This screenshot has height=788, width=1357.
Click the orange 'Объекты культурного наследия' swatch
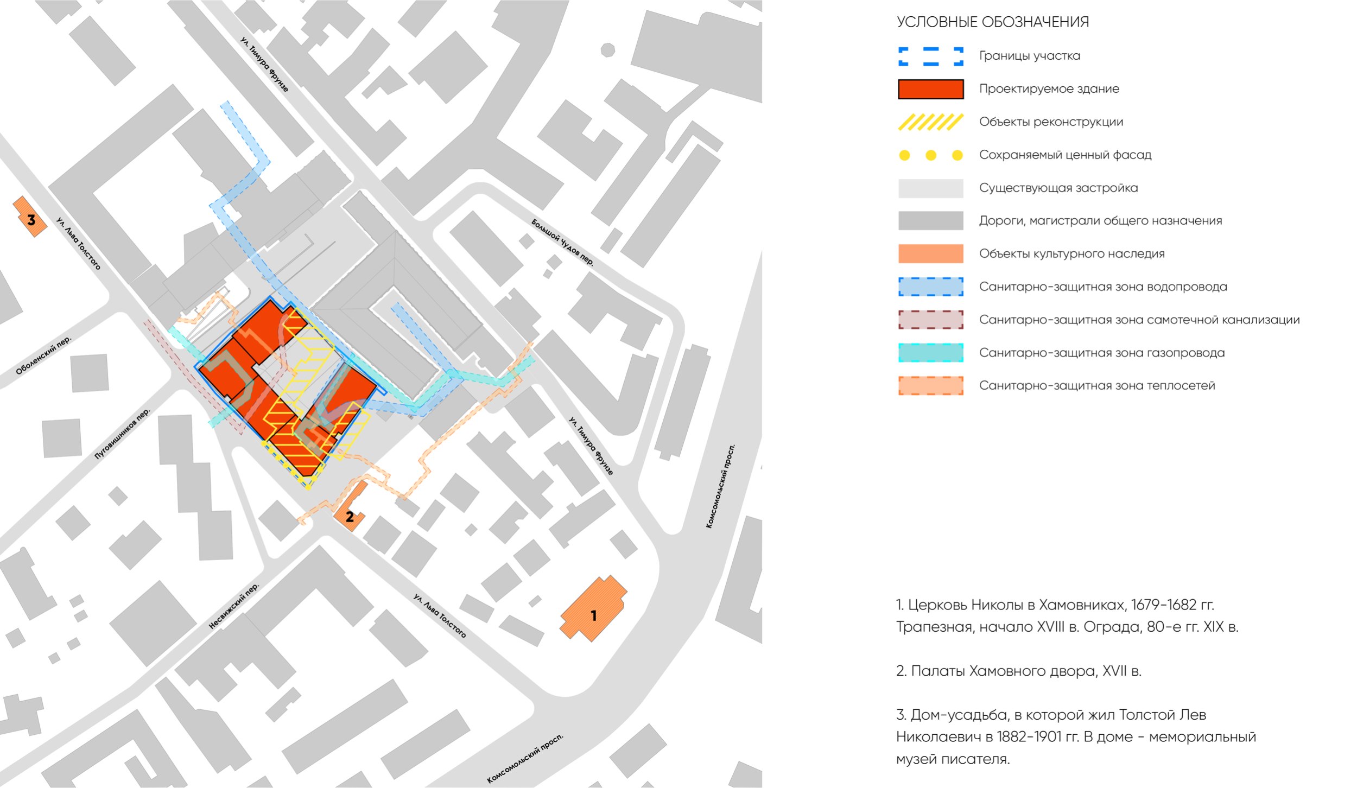pos(930,254)
